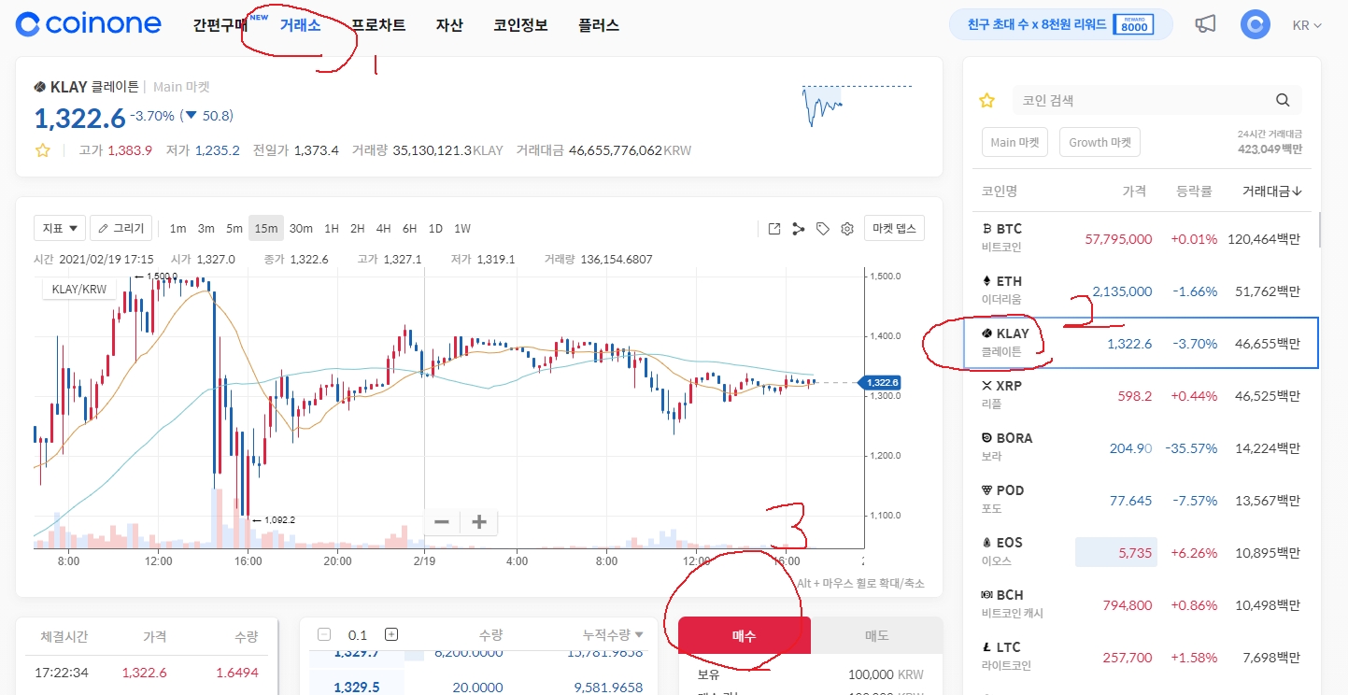Sort coin list by 가격 column
This screenshot has width=1348, height=695.
(x=1134, y=191)
